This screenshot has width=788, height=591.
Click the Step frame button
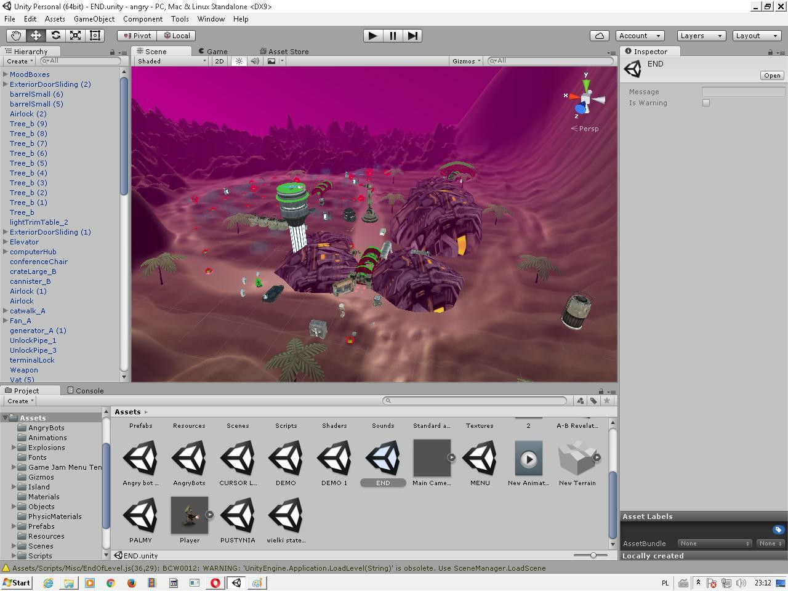412,36
